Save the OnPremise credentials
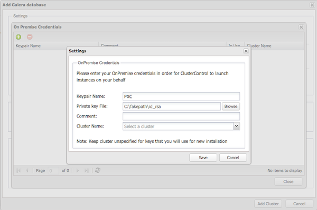This screenshot has width=317, height=210. coord(203,158)
